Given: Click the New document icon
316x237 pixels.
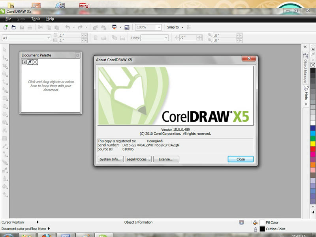Looking at the screenshot, I should [6, 27].
